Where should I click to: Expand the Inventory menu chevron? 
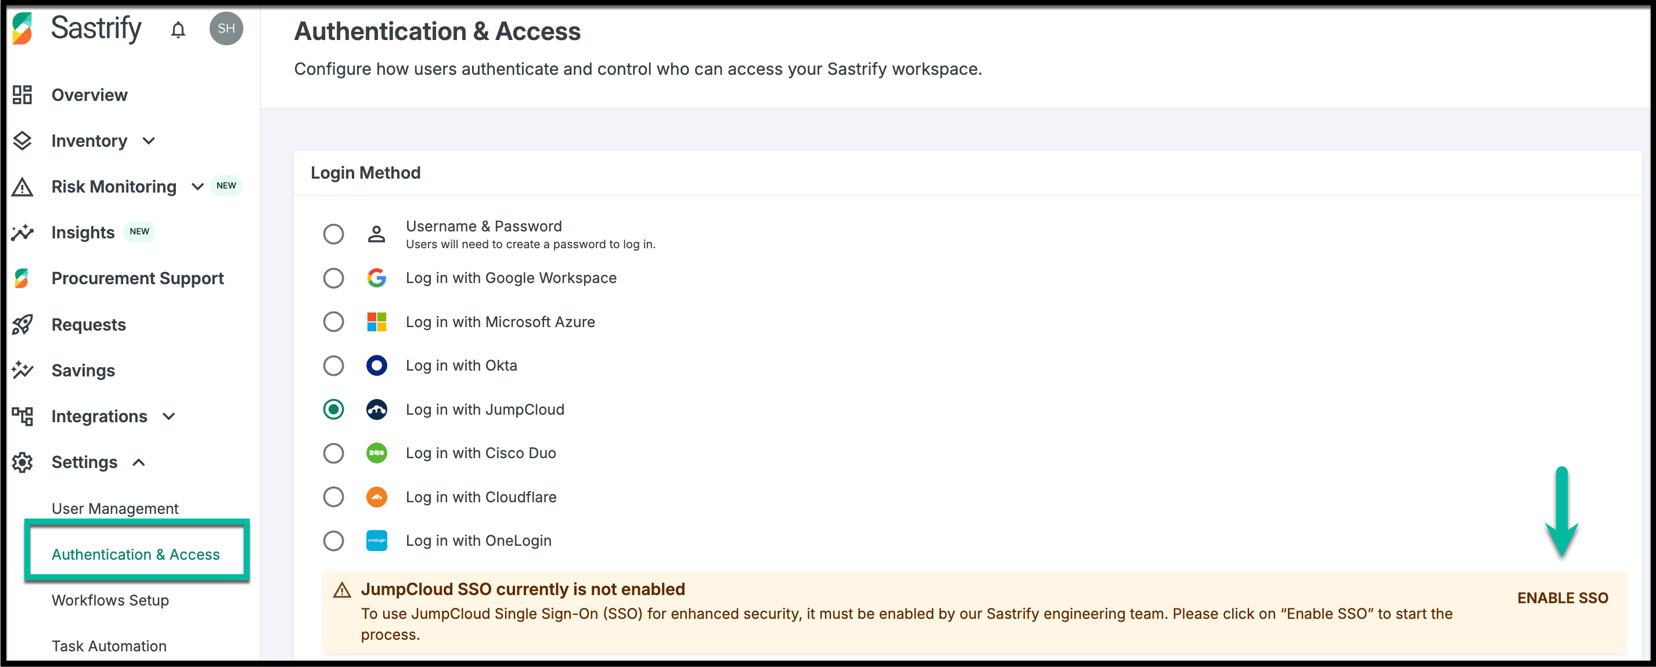tap(149, 142)
